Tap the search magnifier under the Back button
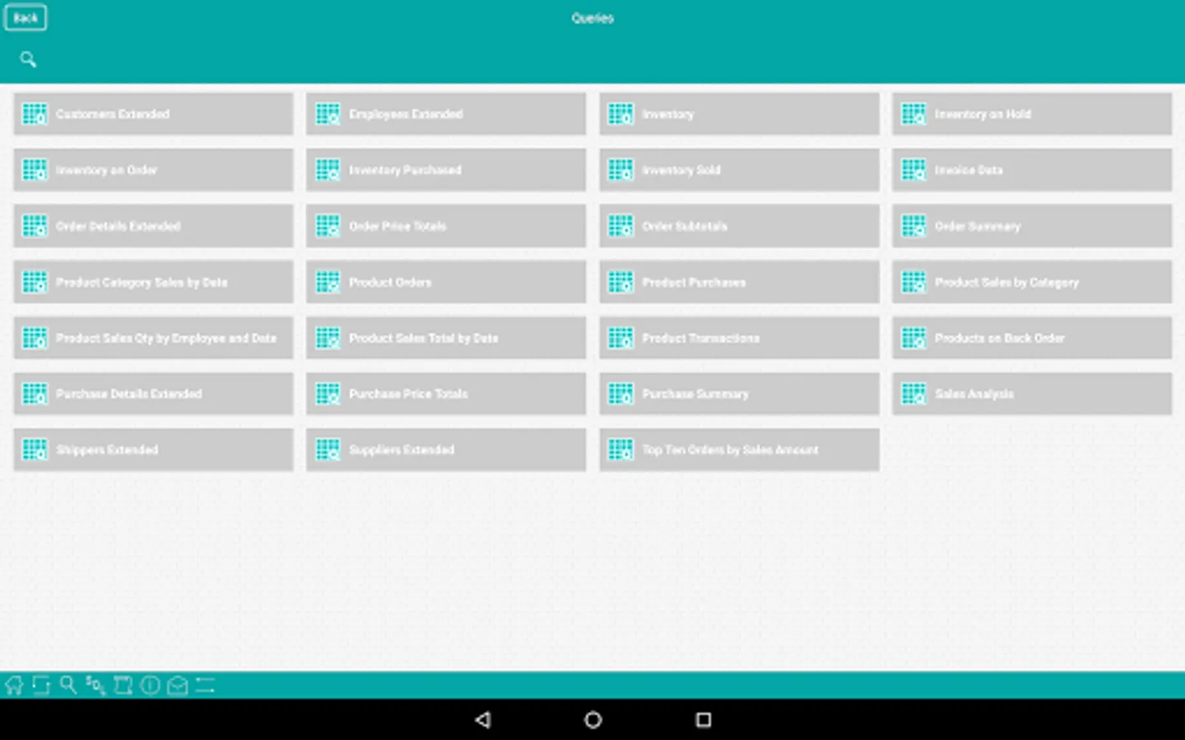 click(x=28, y=59)
